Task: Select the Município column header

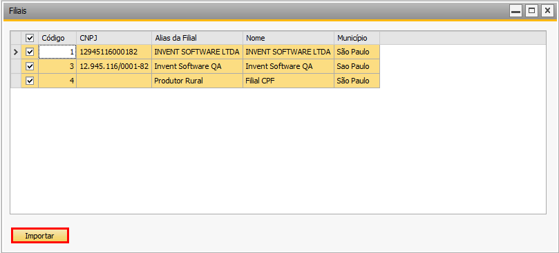Action: click(x=357, y=38)
